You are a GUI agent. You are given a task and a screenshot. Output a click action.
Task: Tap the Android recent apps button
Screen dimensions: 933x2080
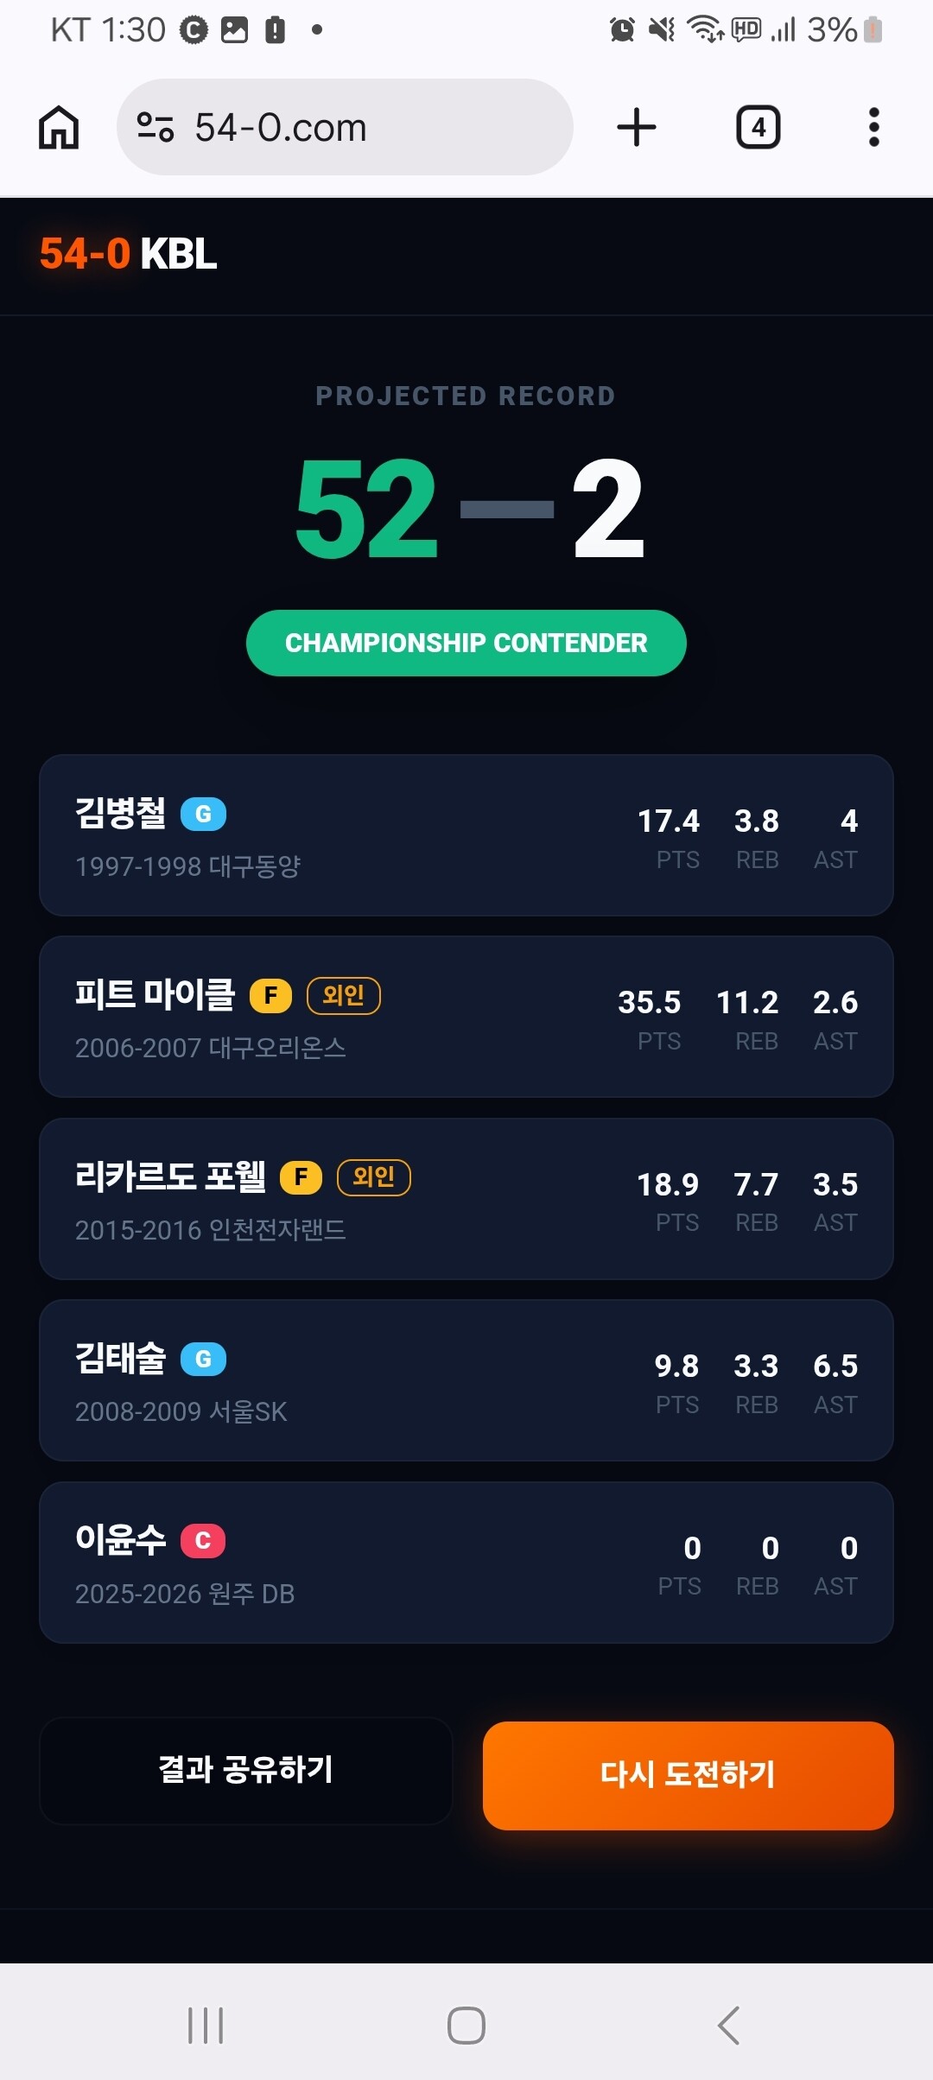(x=206, y=2026)
